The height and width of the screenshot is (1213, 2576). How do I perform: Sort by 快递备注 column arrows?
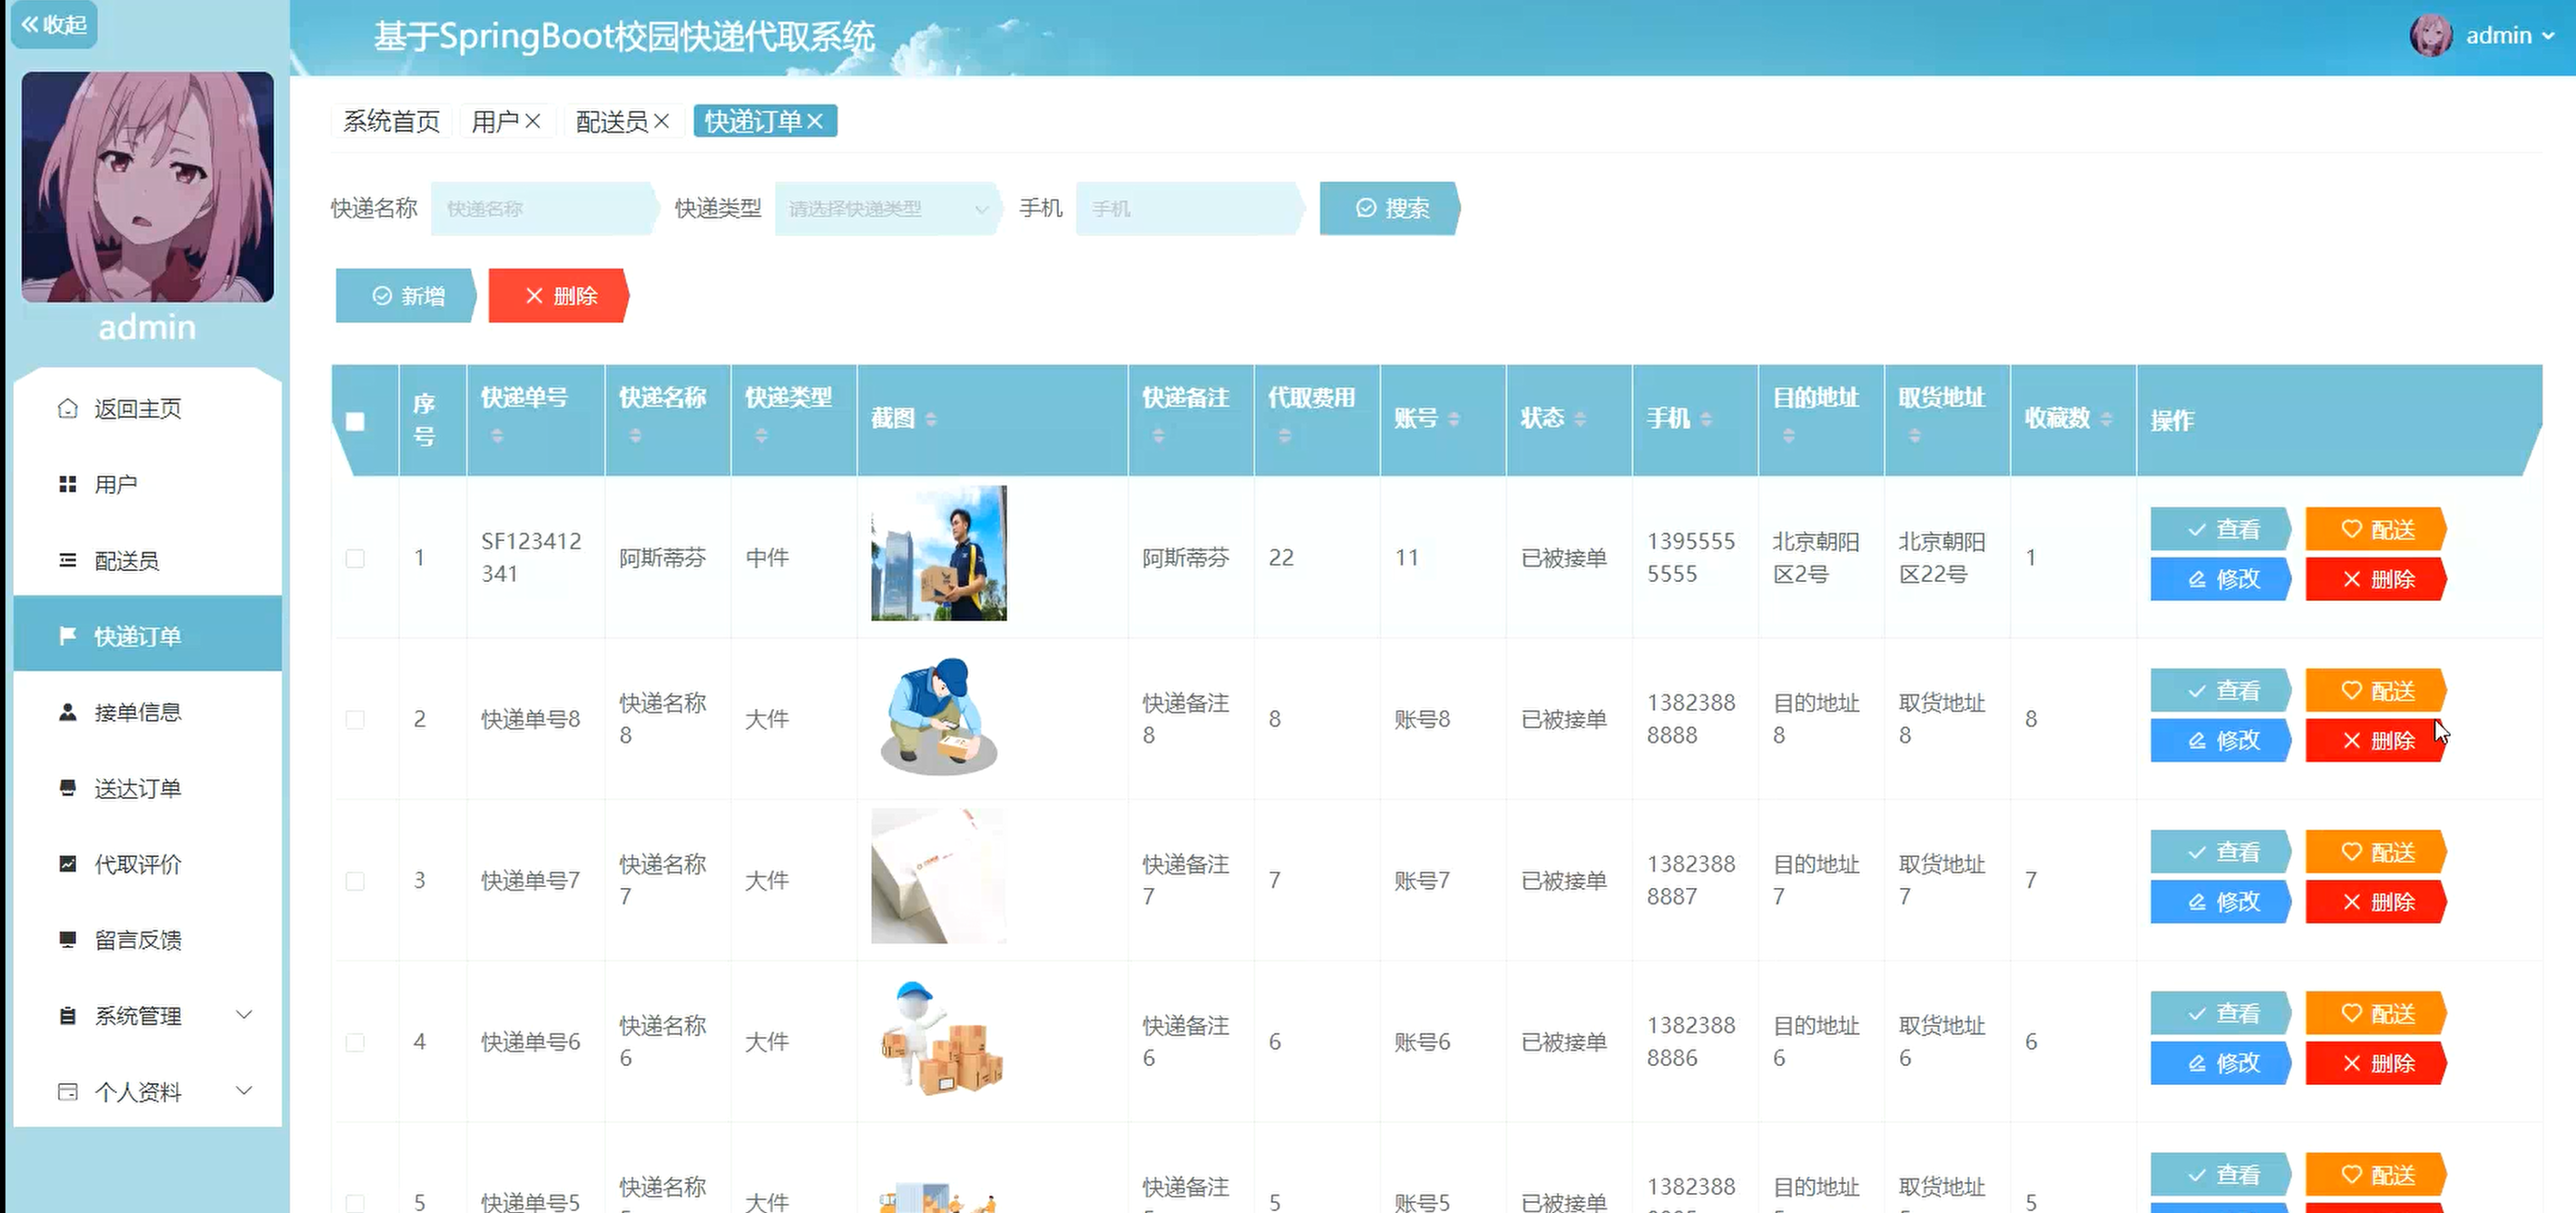pyautogui.click(x=1158, y=437)
